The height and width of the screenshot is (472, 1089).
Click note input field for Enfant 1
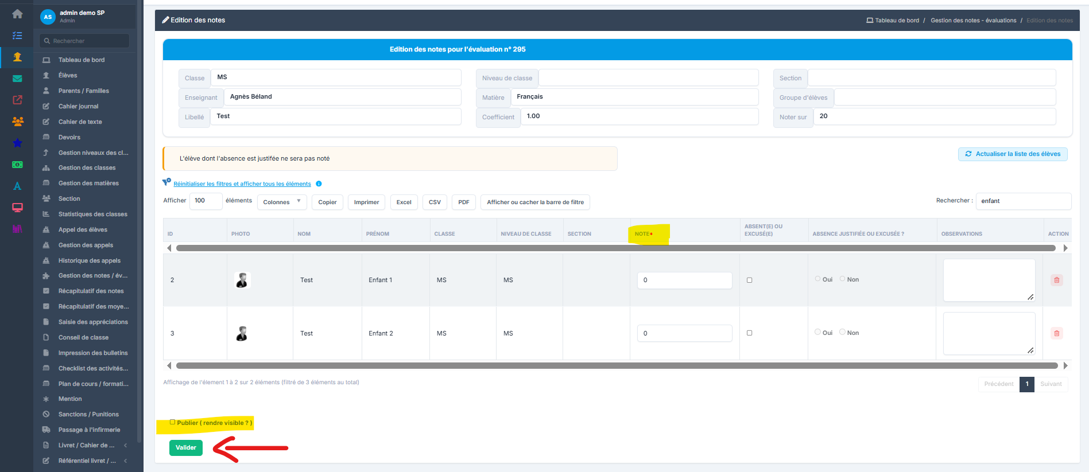684,280
